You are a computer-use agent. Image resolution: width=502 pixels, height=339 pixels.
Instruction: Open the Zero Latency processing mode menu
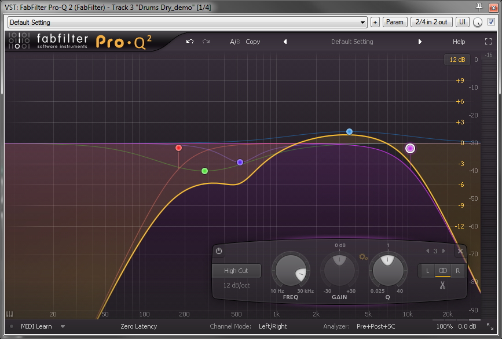point(138,326)
